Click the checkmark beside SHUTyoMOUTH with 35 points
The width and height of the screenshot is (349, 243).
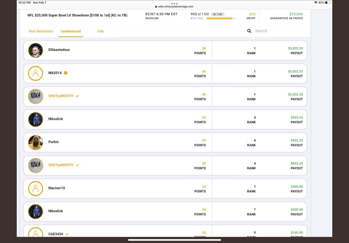tap(77, 165)
